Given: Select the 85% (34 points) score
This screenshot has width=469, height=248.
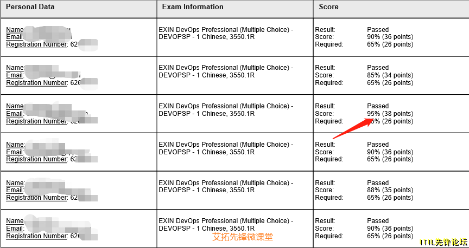Looking at the screenshot, I should 390,75.
